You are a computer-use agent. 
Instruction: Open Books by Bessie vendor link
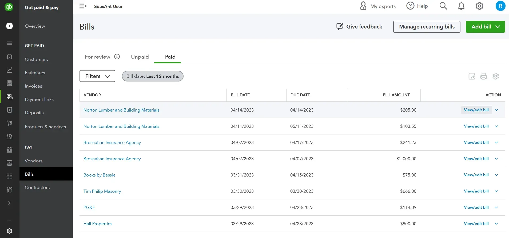(99, 175)
